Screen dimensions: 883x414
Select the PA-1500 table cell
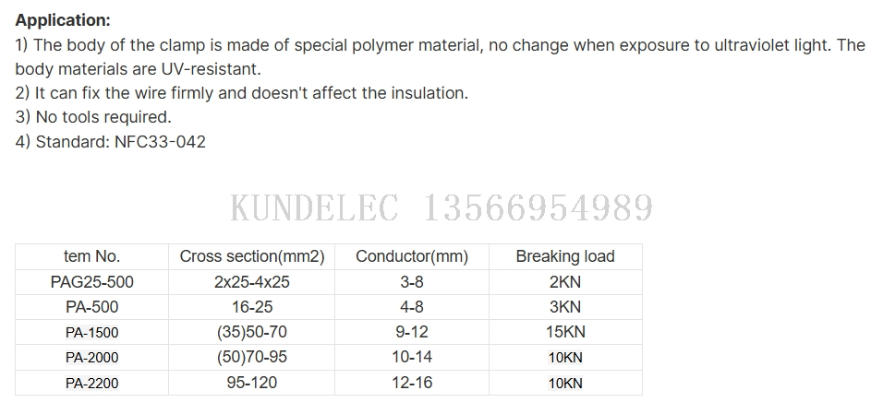tap(91, 332)
